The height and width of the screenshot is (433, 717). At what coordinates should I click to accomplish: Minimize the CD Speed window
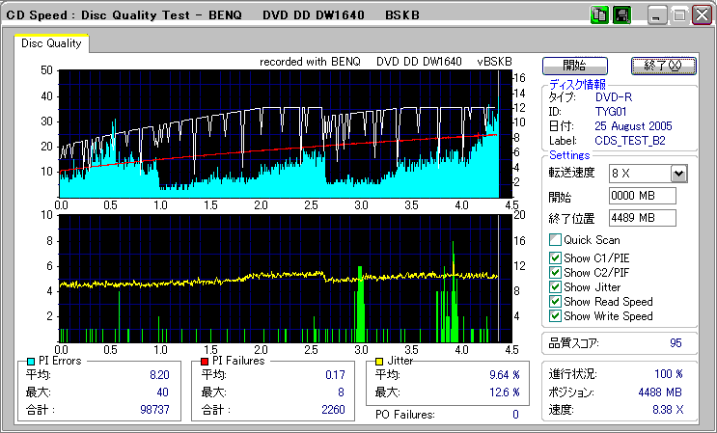(658, 15)
